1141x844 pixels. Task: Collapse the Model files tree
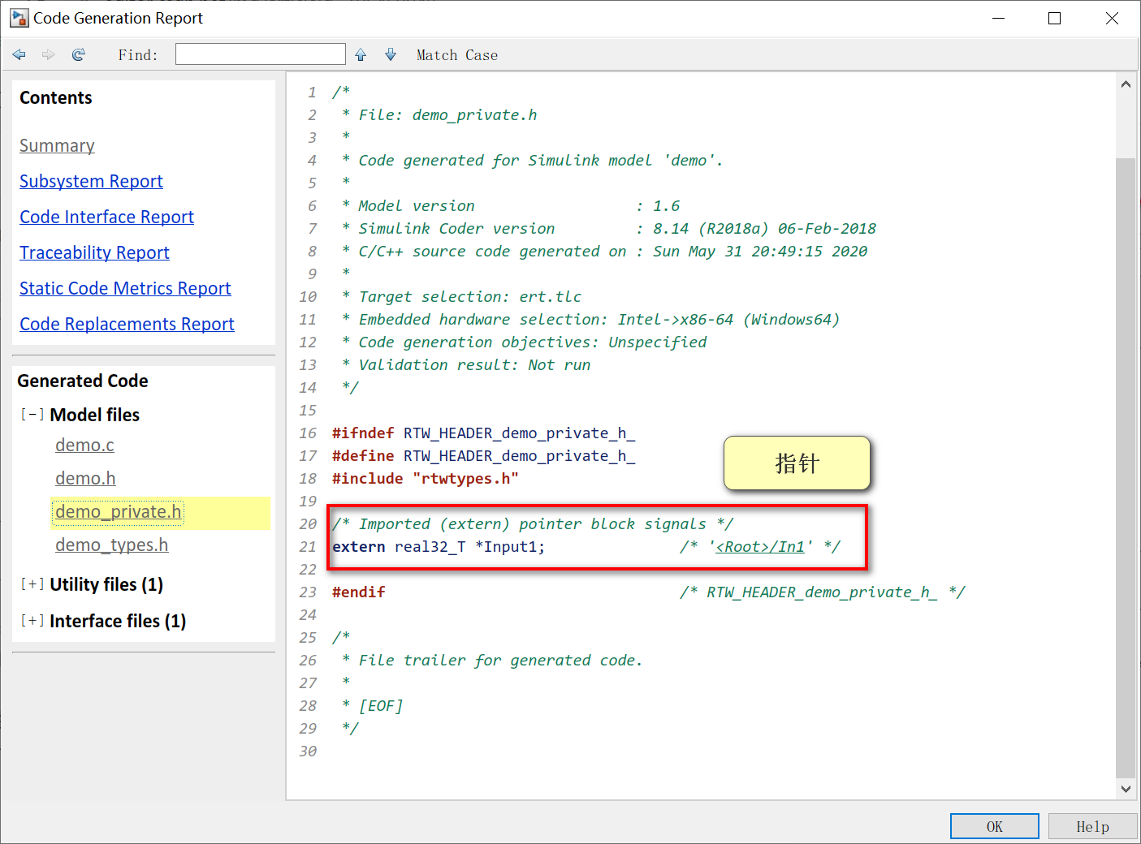pyautogui.click(x=32, y=415)
